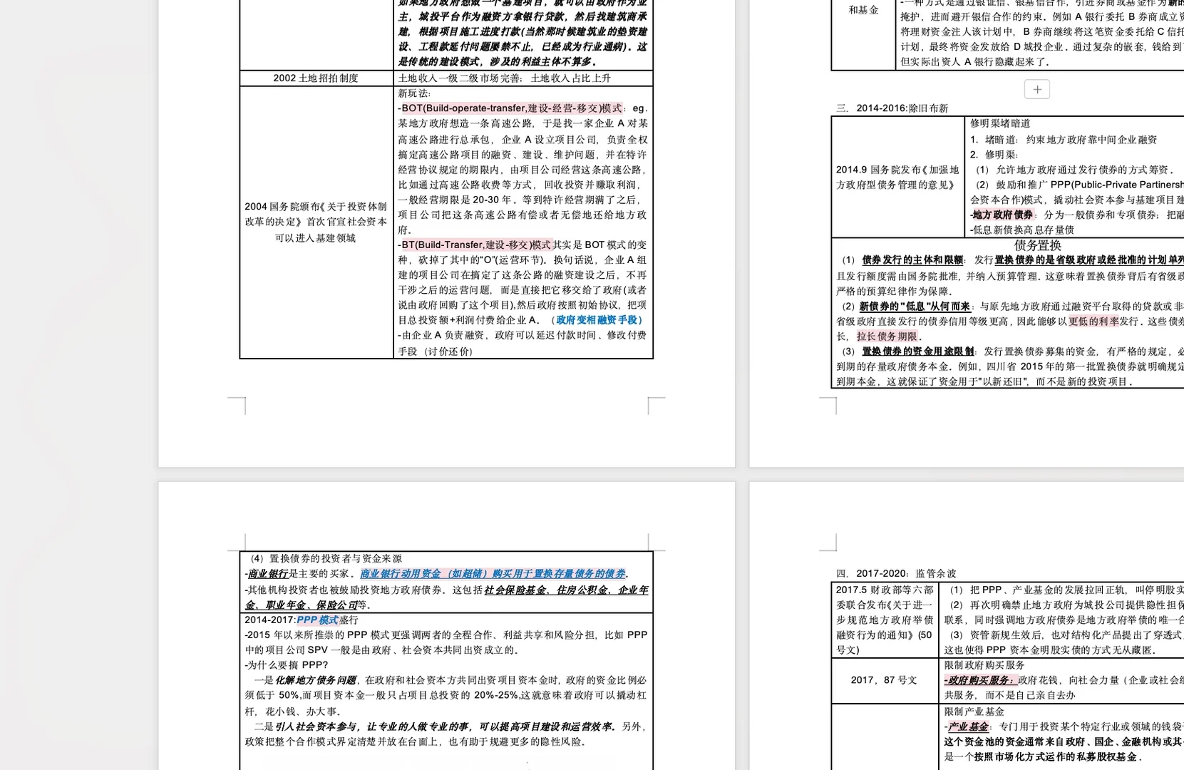1184x770 pixels.
Task: Click the heading '四. 2017-2020: 监管余波'
Action: click(x=896, y=573)
